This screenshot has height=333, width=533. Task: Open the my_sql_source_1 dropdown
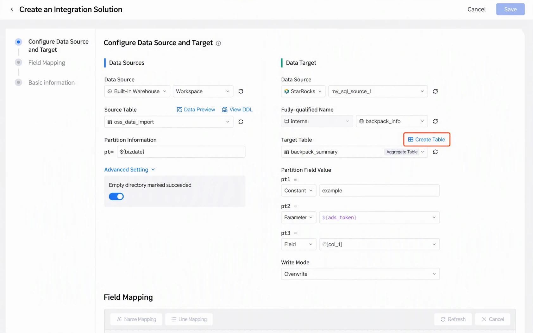pyautogui.click(x=378, y=91)
